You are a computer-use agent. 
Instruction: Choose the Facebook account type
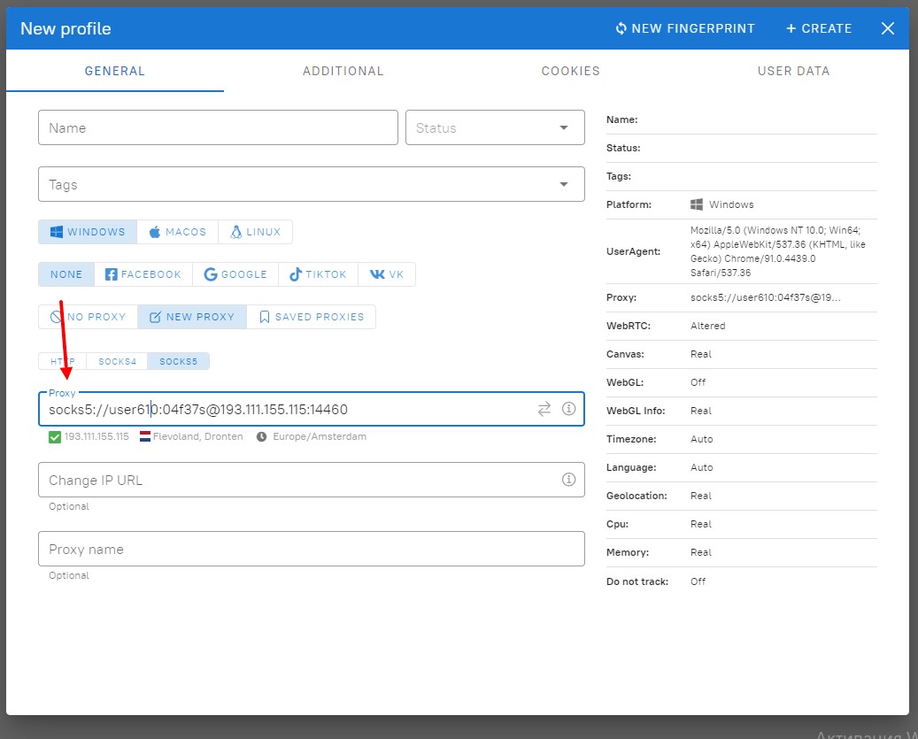point(143,274)
